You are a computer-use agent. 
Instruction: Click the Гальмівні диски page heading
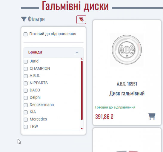(75, 6)
